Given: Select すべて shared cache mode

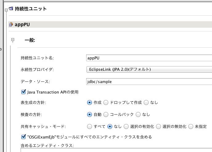Looking at the screenshot, I should point(90,126).
